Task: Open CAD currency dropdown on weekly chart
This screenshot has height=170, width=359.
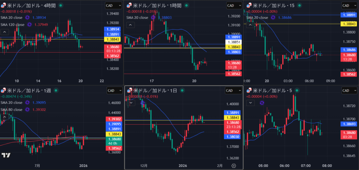Action: 111,91
